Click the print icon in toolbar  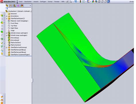[71, 1]
